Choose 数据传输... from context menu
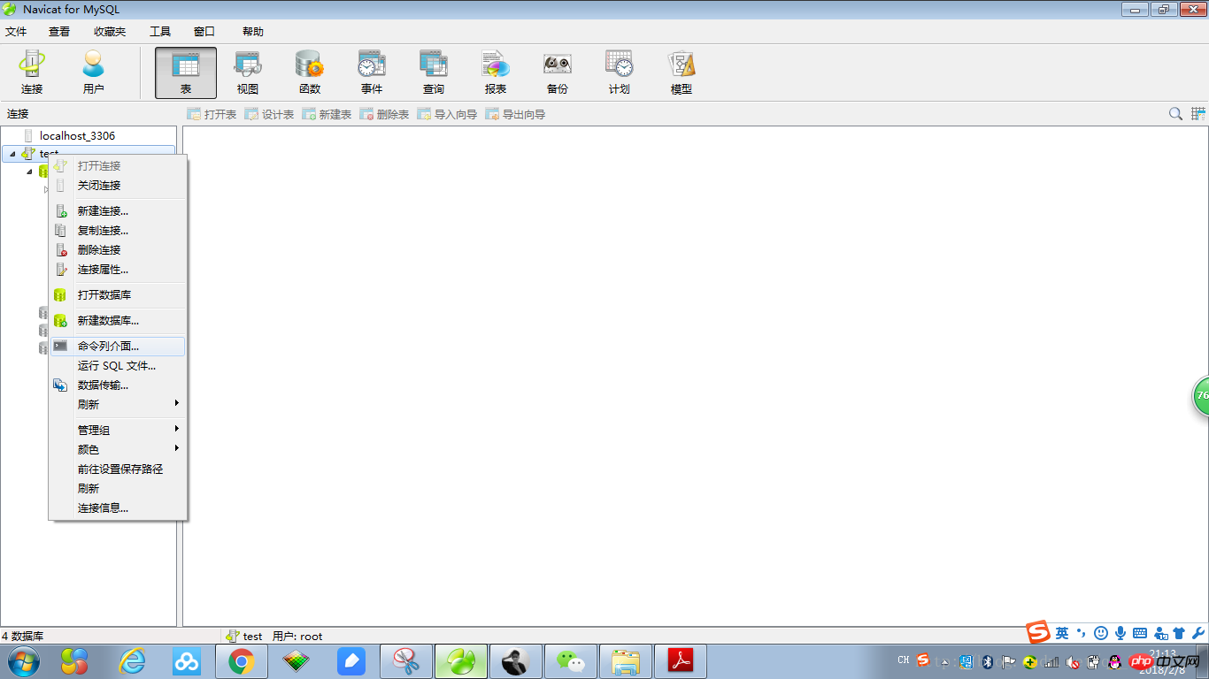 (x=118, y=385)
